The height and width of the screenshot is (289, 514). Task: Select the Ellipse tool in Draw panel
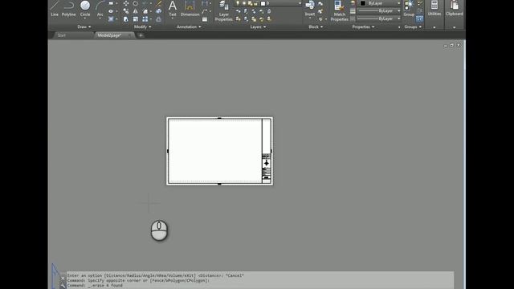pyautogui.click(x=111, y=11)
